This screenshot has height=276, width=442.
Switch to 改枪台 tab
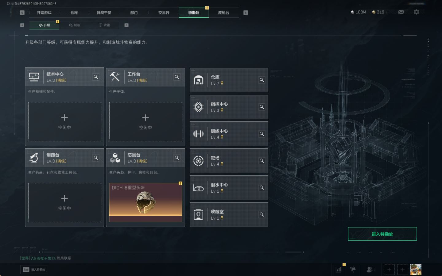coord(223,13)
